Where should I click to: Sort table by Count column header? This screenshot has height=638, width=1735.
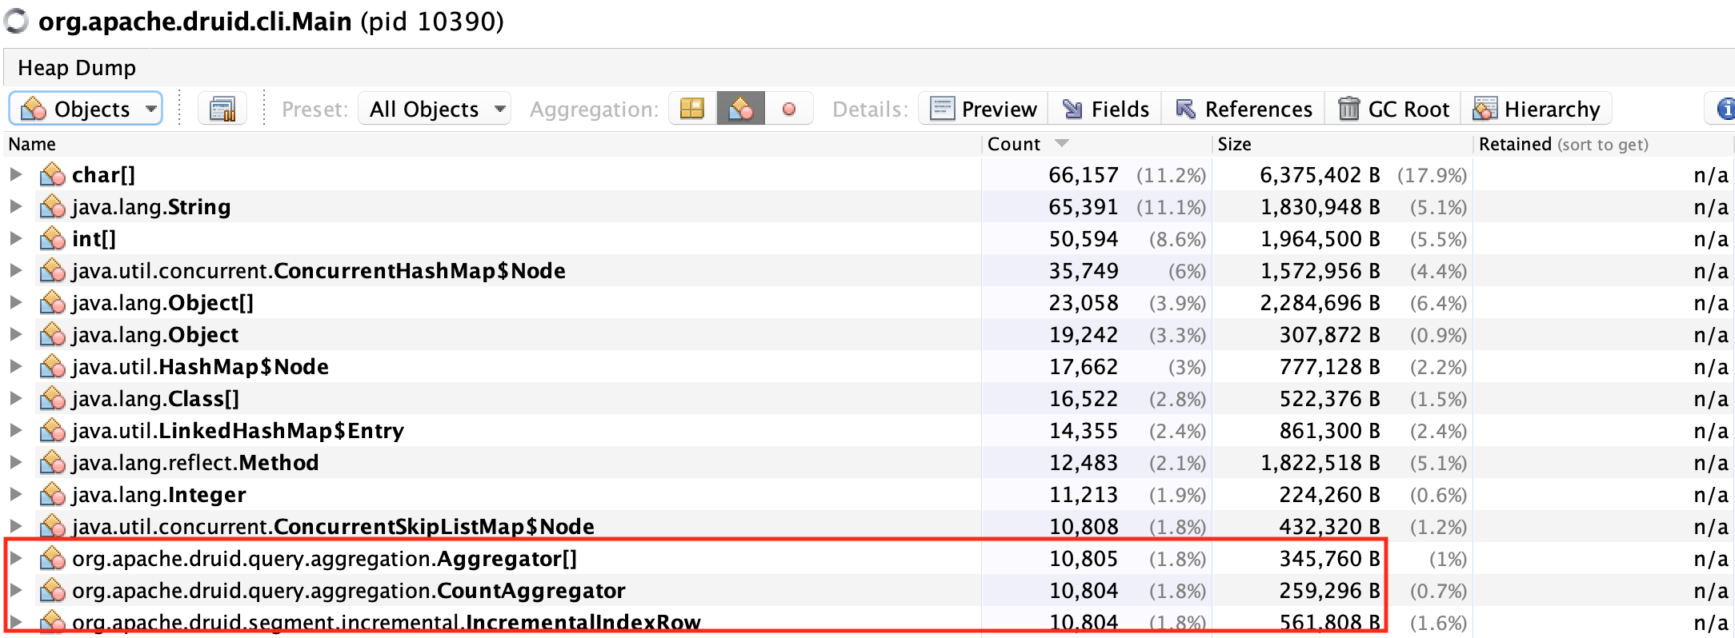(1013, 144)
